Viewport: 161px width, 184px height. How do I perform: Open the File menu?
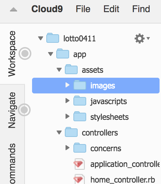(x=83, y=9)
